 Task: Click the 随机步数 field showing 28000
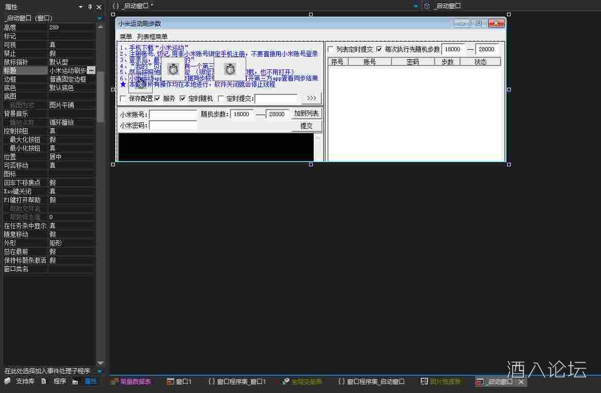pos(277,114)
